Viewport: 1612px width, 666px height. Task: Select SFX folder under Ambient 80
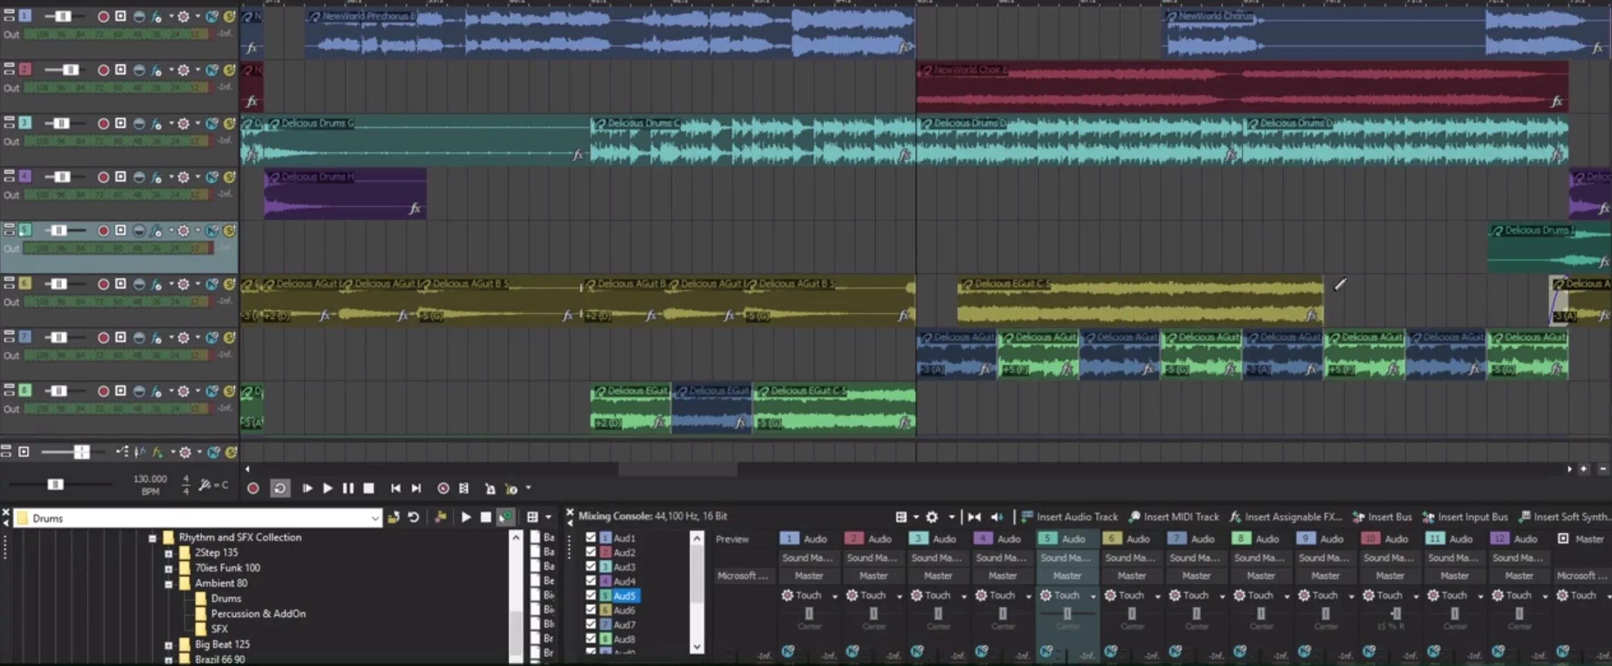(x=219, y=629)
